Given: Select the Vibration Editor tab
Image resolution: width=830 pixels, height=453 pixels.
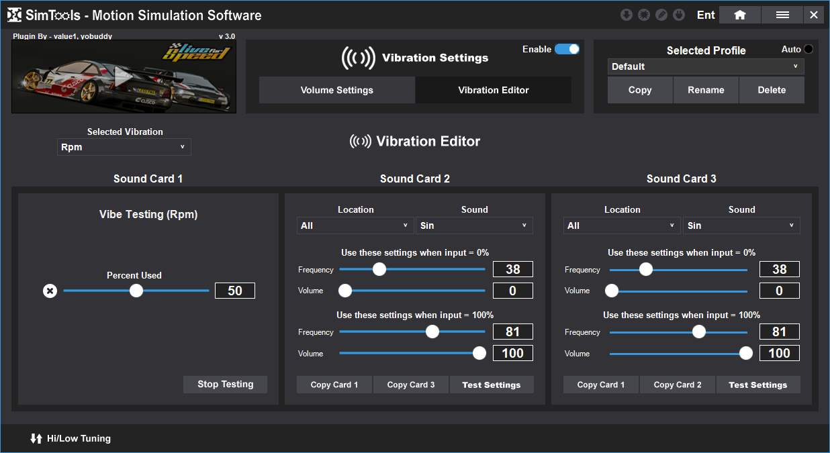Looking at the screenshot, I should click(494, 90).
